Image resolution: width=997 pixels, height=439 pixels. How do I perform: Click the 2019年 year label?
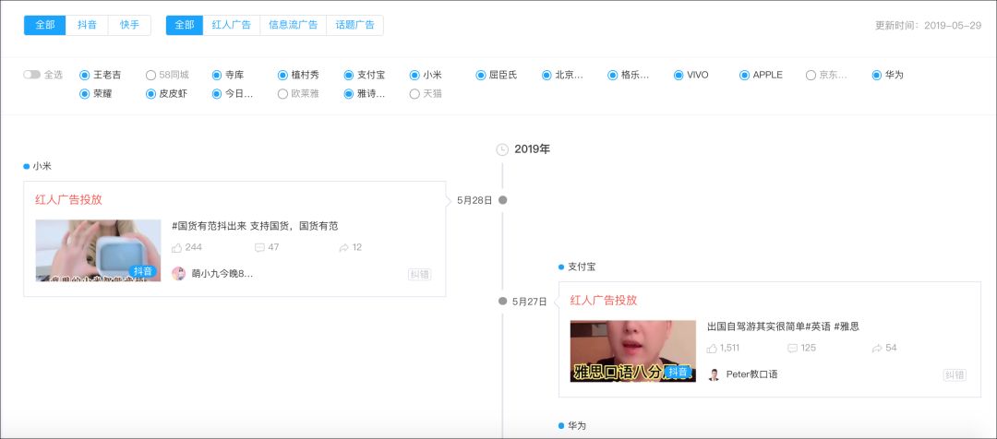pos(533,149)
